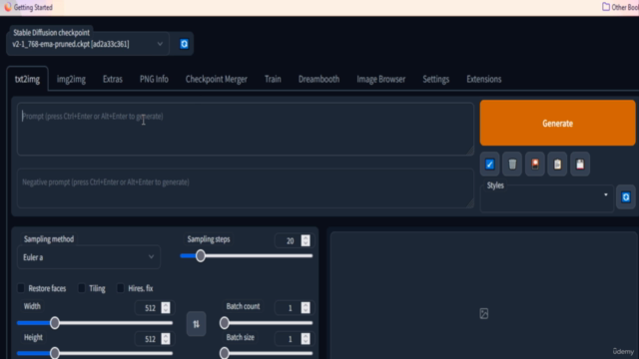Viewport: 639px width, 359px height.
Task: Click the Stable Diffusion checkpoint label
Action: [x=51, y=33]
